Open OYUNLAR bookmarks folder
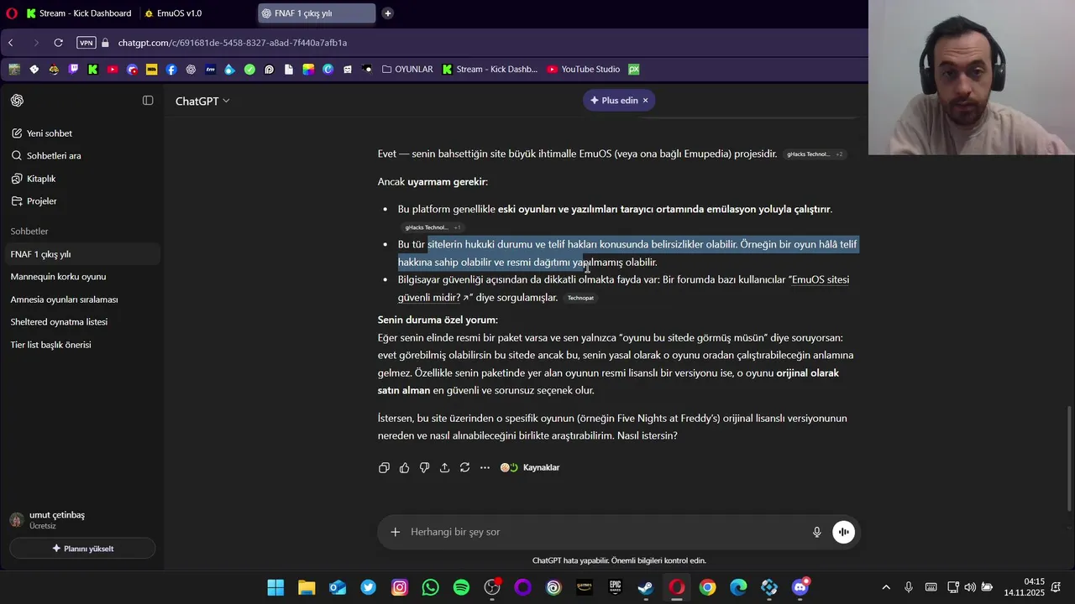 coord(407,70)
